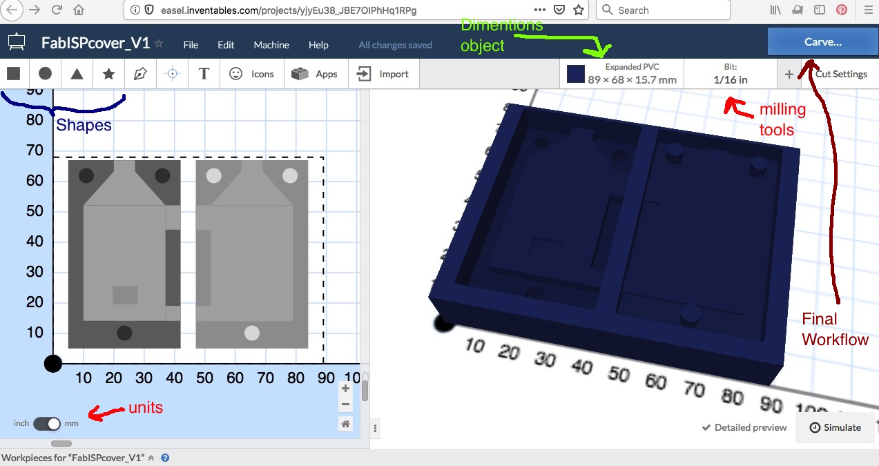
Task: Select the left cover design shape
Action: click(x=124, y=254)
